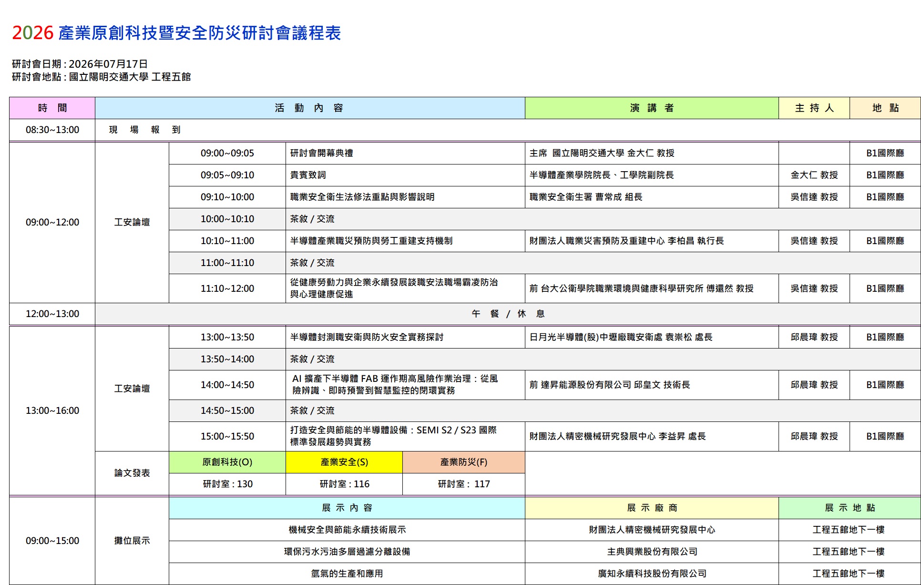Click the 展示內容 header
This screenshot has width=921, height=585.
pyautogui.click(x=347, y=508)
